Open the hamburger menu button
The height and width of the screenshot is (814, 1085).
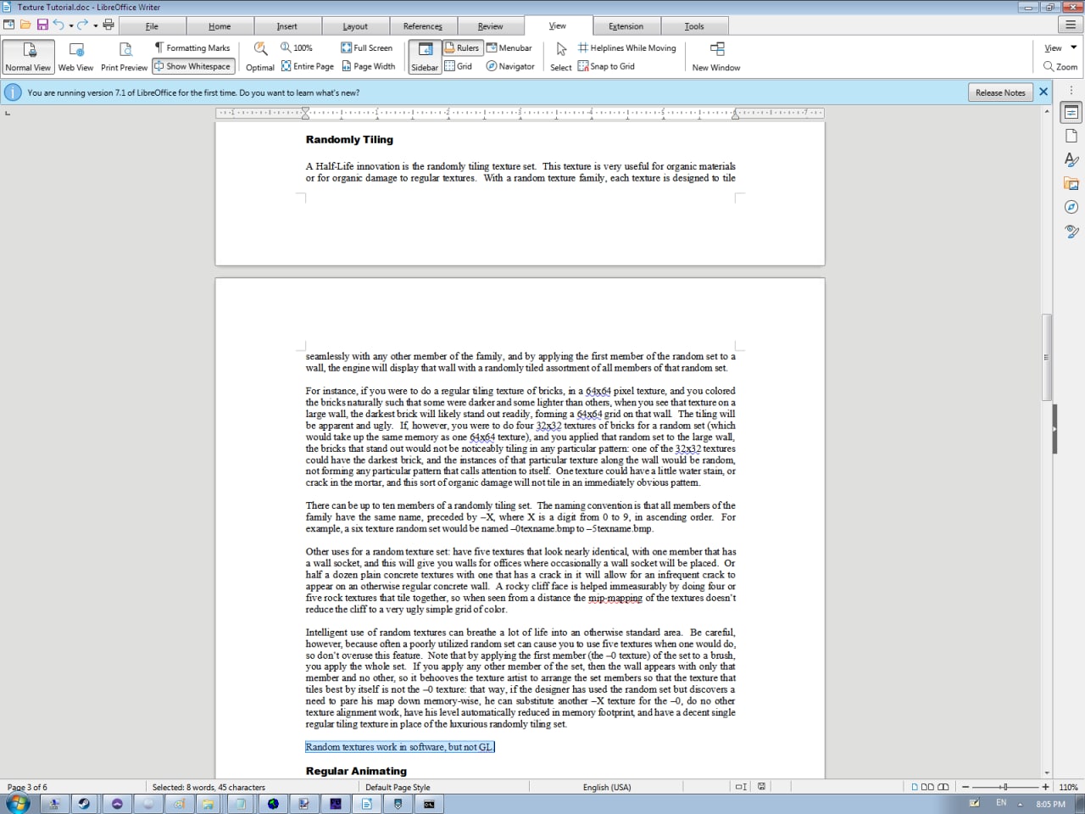[1071, 25]
